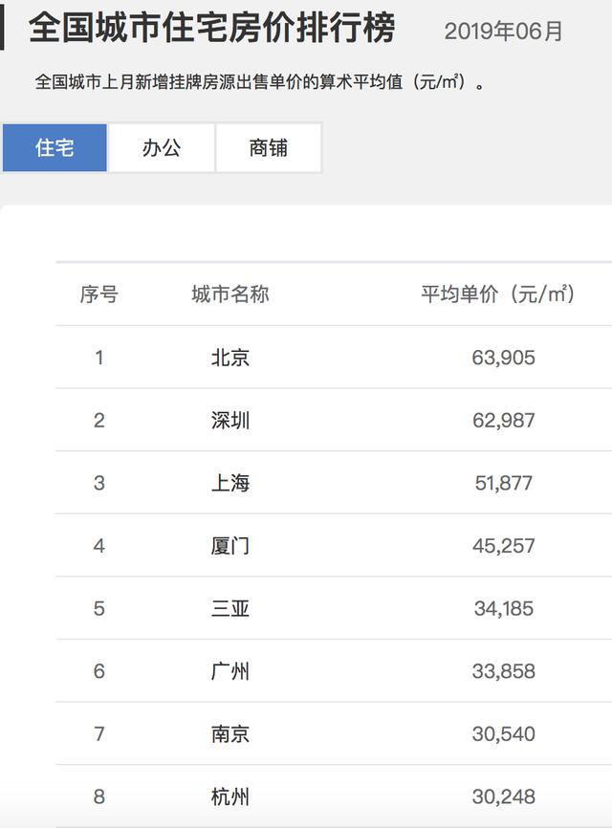Switch to the 办公 tab
Viewport: 612px width, 828px height.
tap(162, 148)
